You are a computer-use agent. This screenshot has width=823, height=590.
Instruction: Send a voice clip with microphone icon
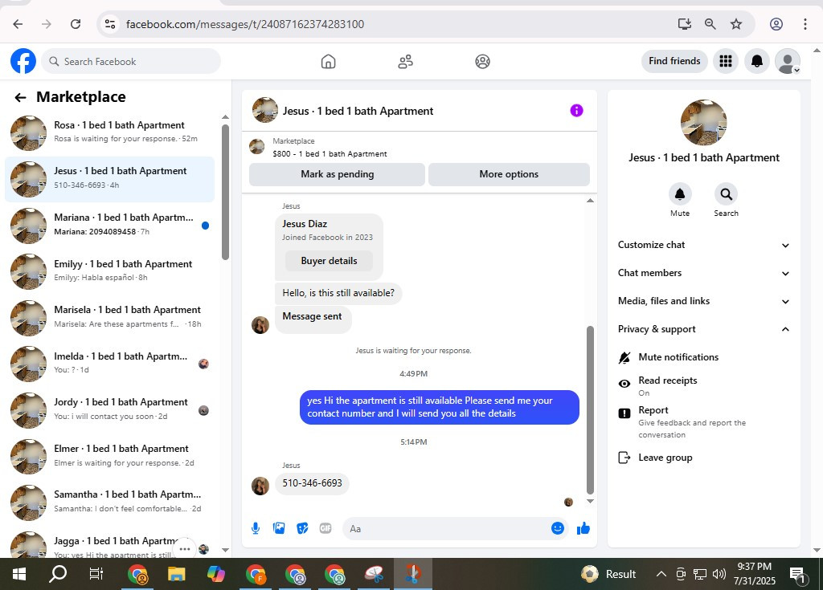click(255, 528)
